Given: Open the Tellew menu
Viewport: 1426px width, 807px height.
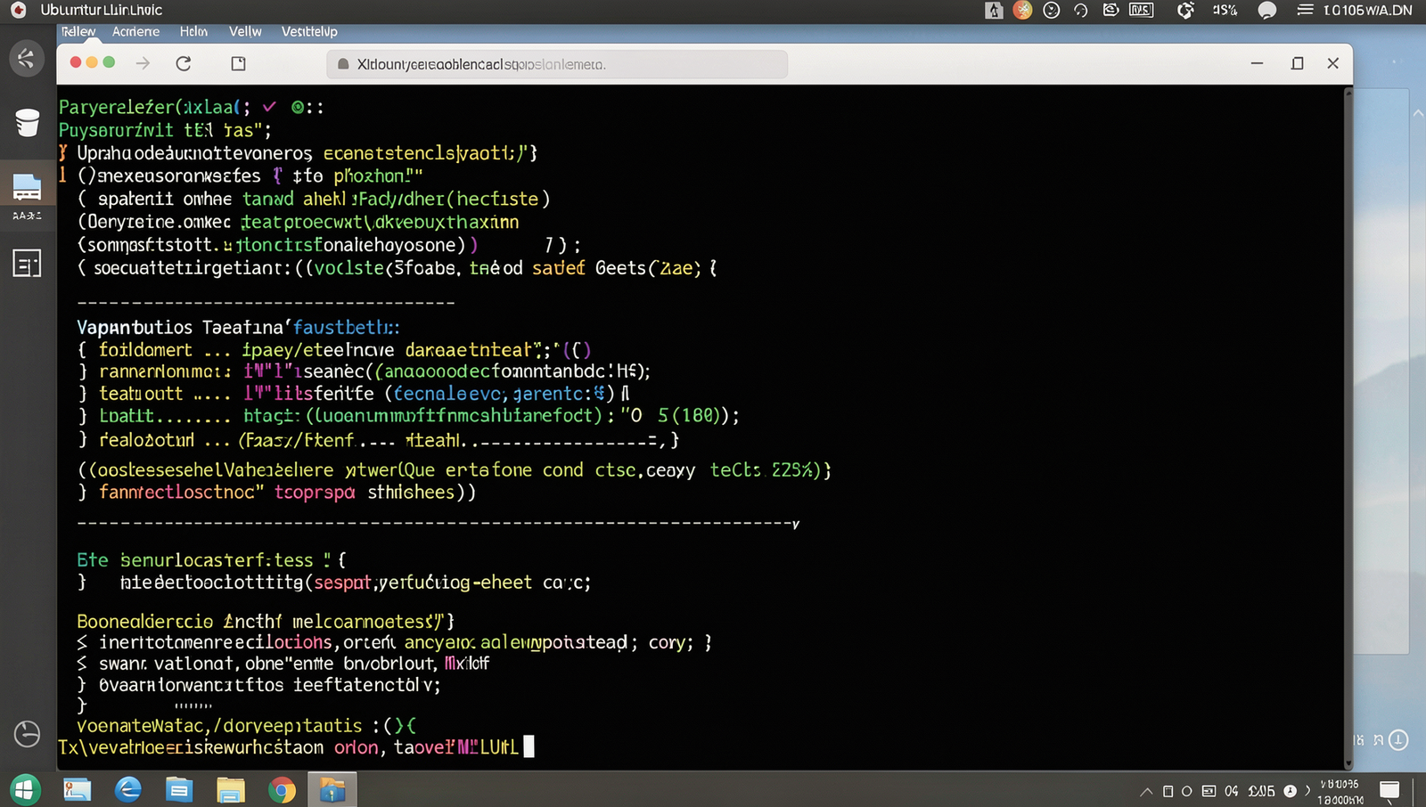Looking at the screenshot, I should tap(78, 31).
